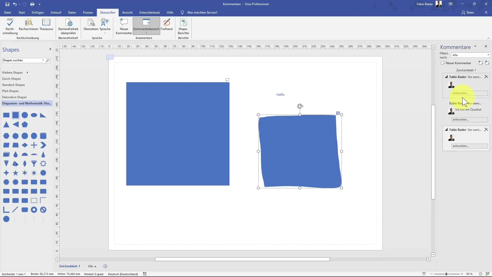Image resolution: width=492 pixels, height=277 pixels.
Task: Activate the Freihand ink tool
Action: point(167,25)
